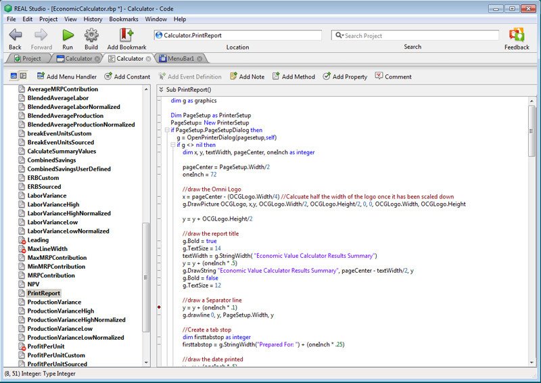This screenshot has width=541, height=383.
Task: Click the comment '//draw the Omni Logo'
Action: click(x=212, y=189)
